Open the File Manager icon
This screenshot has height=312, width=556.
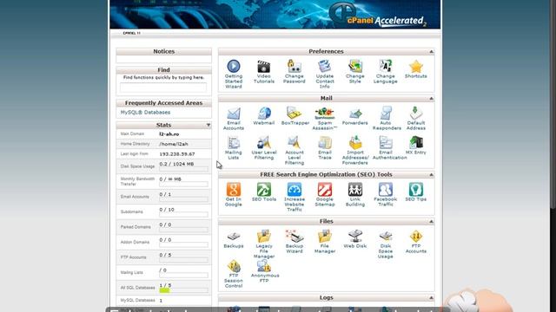click(324, 237)
